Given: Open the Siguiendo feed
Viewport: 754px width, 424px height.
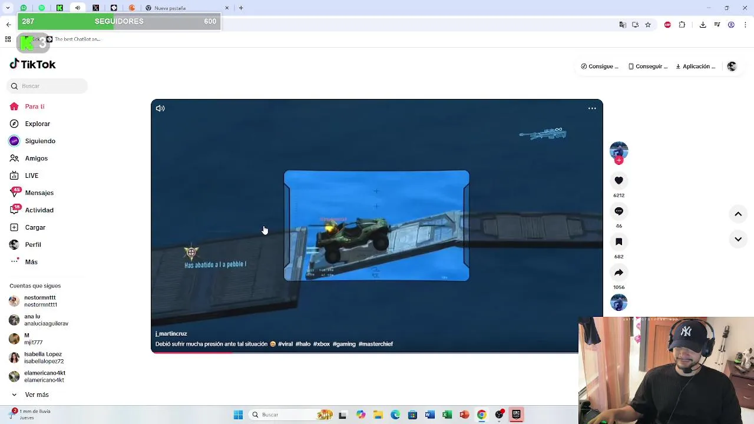Looking at the screenshot, I should tap(32, 141).
